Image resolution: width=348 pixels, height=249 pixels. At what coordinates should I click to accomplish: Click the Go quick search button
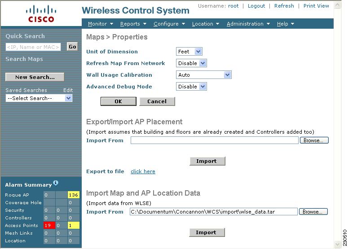[x=72, y=47]
